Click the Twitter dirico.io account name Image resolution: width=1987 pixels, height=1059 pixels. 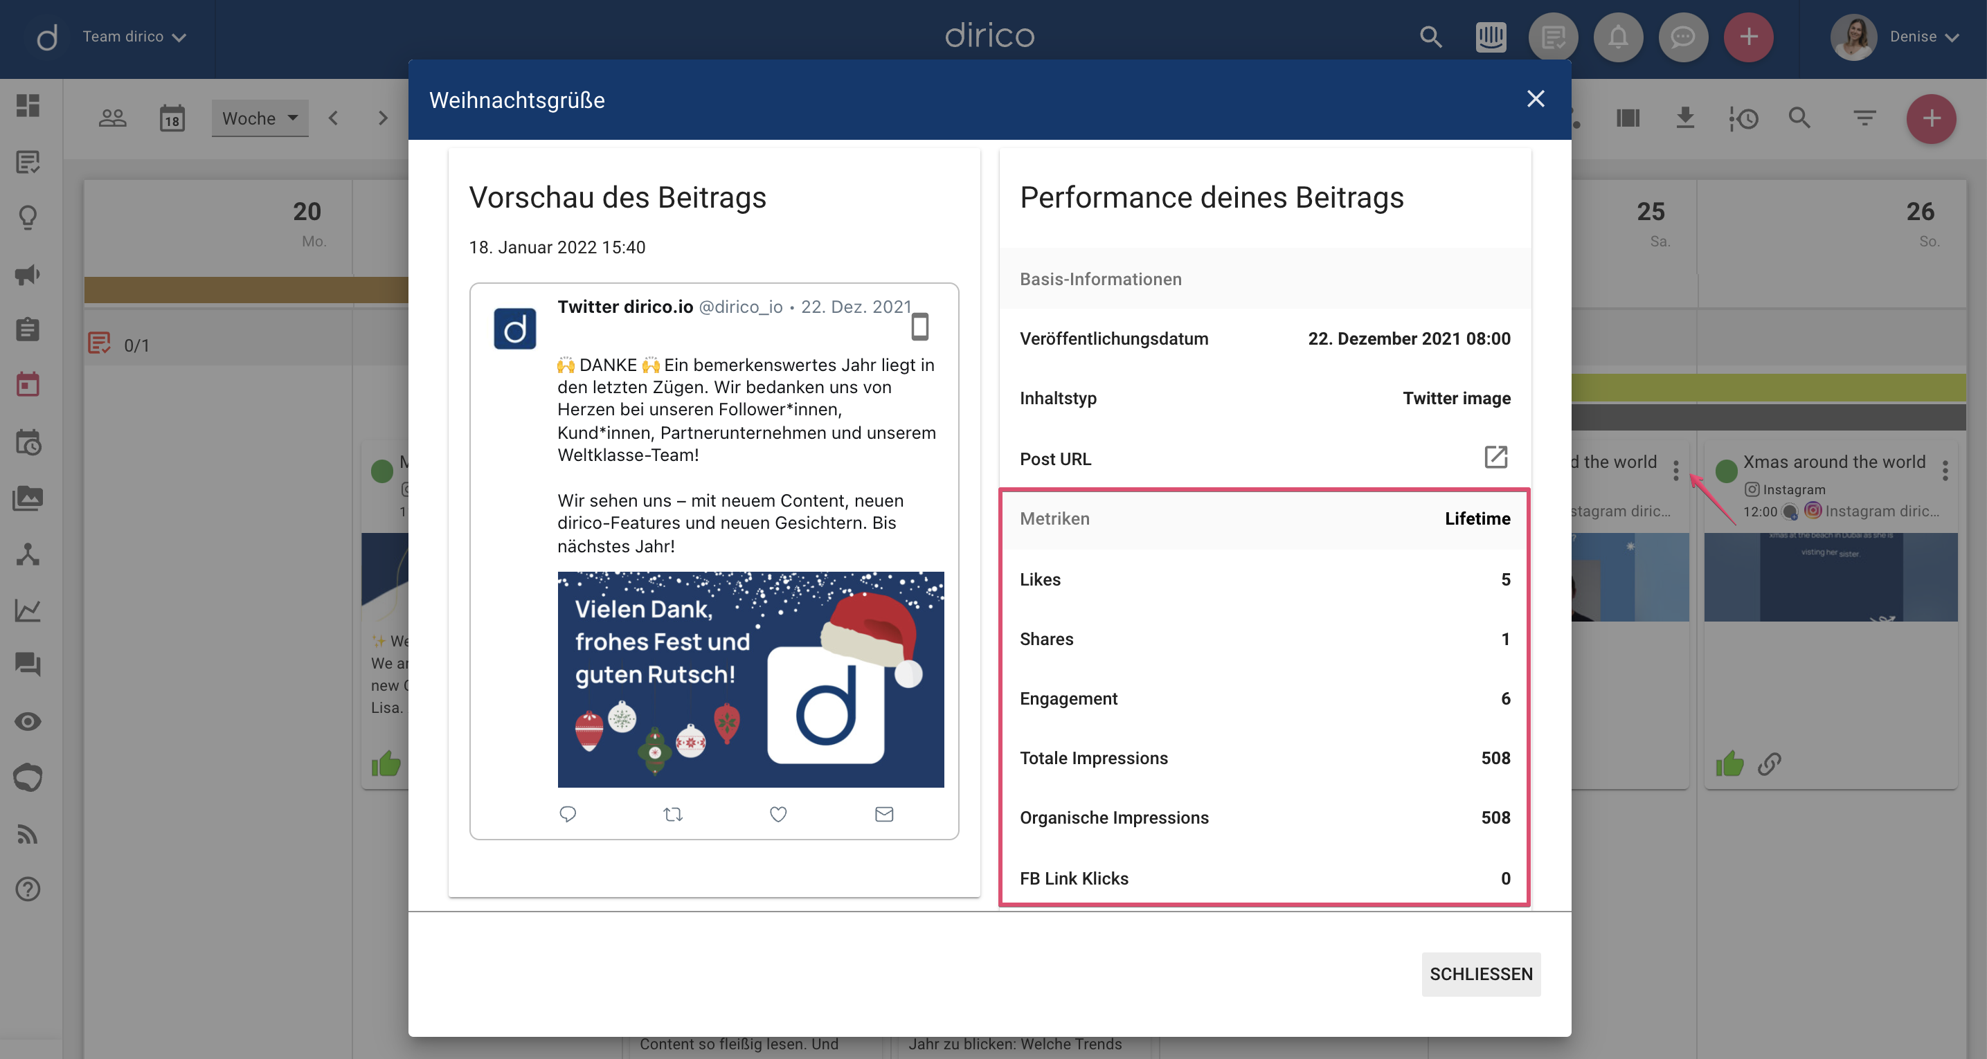624,306
